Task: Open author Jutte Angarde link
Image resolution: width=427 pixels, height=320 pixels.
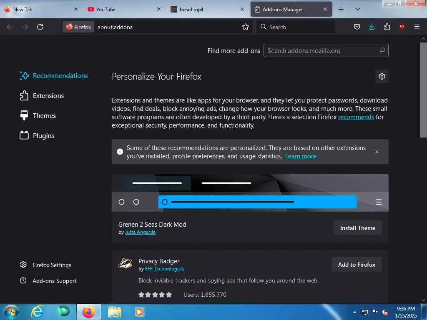Action: pos(140,232)
